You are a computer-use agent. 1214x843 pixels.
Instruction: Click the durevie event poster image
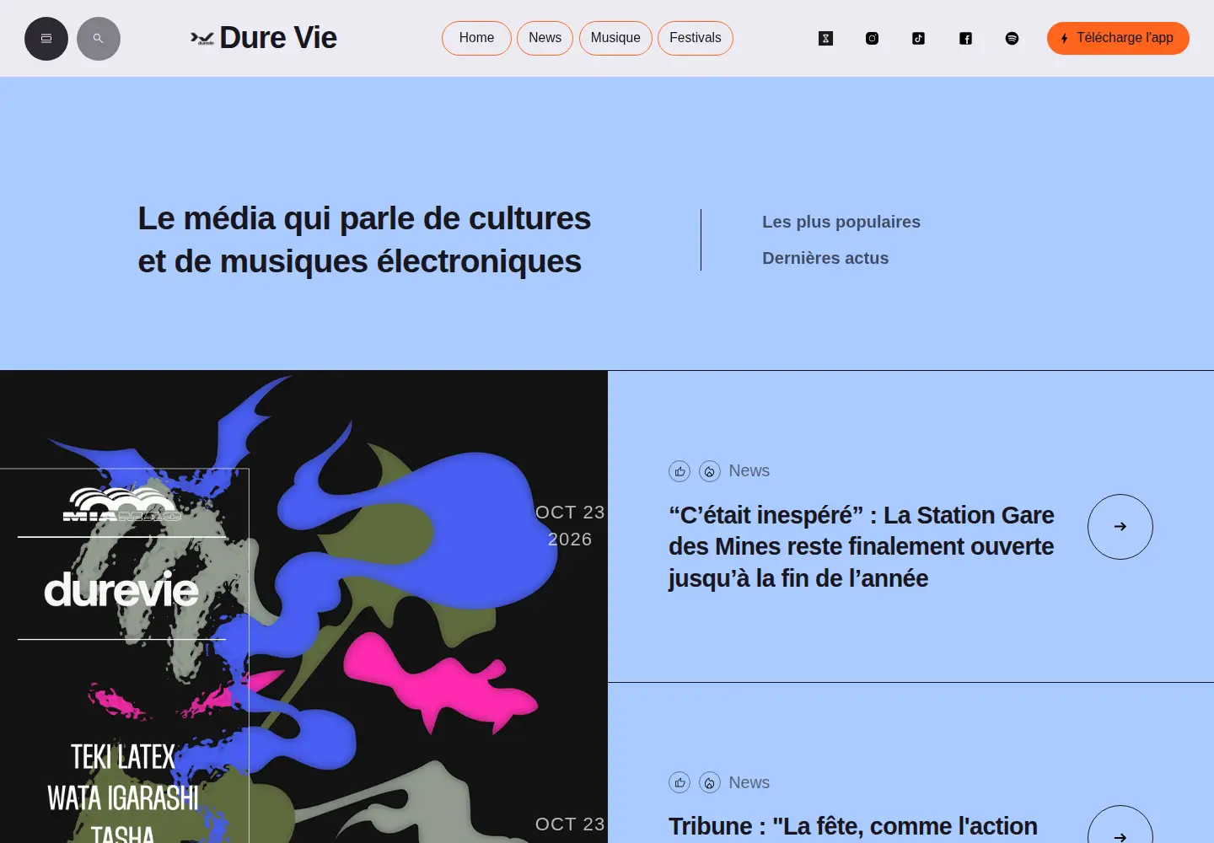pos(303,607)
